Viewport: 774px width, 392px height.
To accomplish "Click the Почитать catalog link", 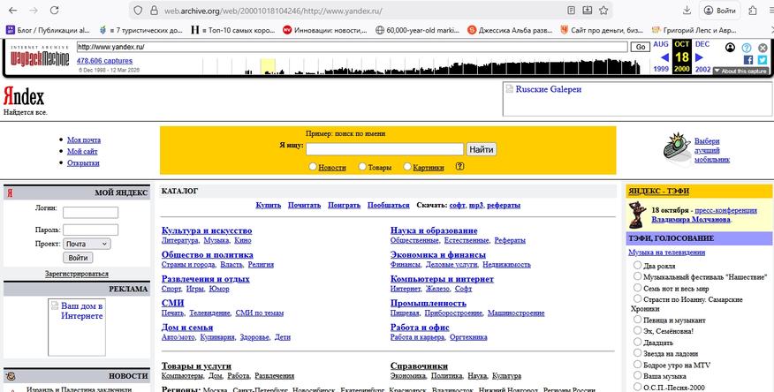I will click(x=305, y=205).
